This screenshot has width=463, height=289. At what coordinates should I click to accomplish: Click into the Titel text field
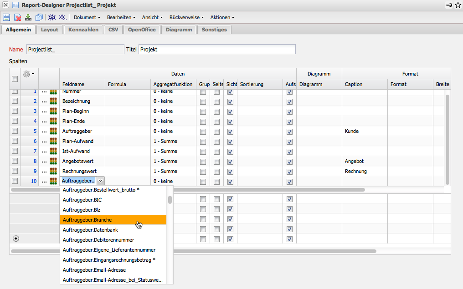pyautogui.click(x=217, y=49)
